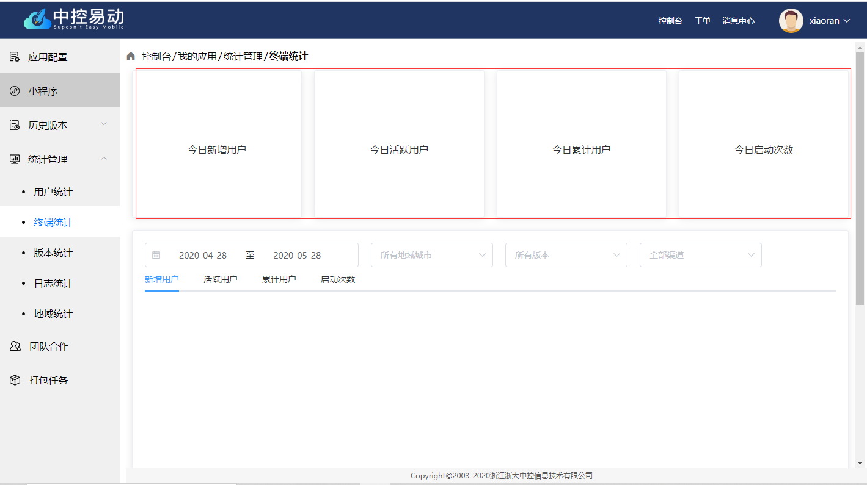
Task: Open 地域统计 in the sidebar
Action: (60, 314)
